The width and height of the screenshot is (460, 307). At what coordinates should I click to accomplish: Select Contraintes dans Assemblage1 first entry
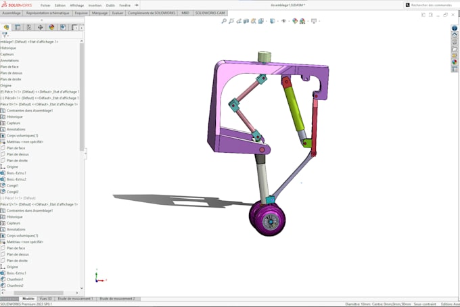coord(30,110)
